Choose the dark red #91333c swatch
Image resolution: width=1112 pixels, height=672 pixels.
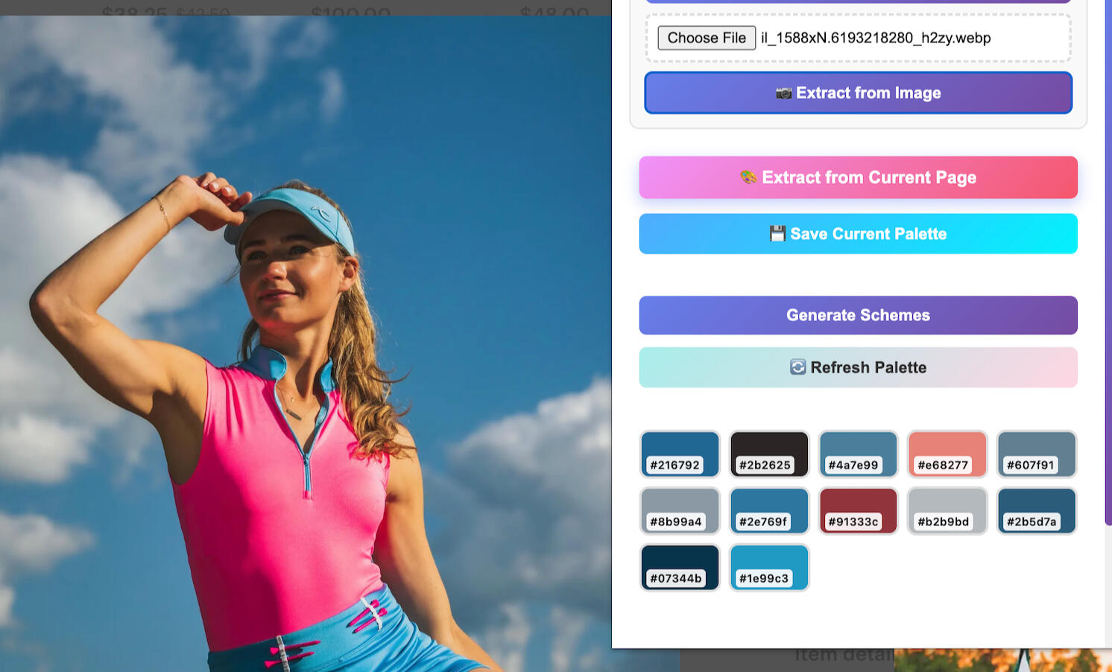[x=858, y=510]
